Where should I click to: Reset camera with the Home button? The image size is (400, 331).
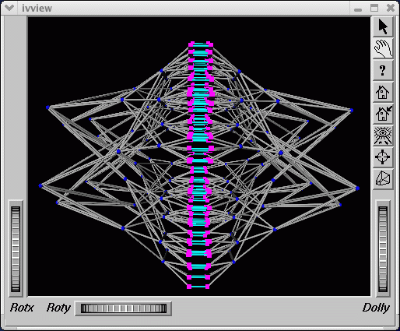[x=383, y=92]
